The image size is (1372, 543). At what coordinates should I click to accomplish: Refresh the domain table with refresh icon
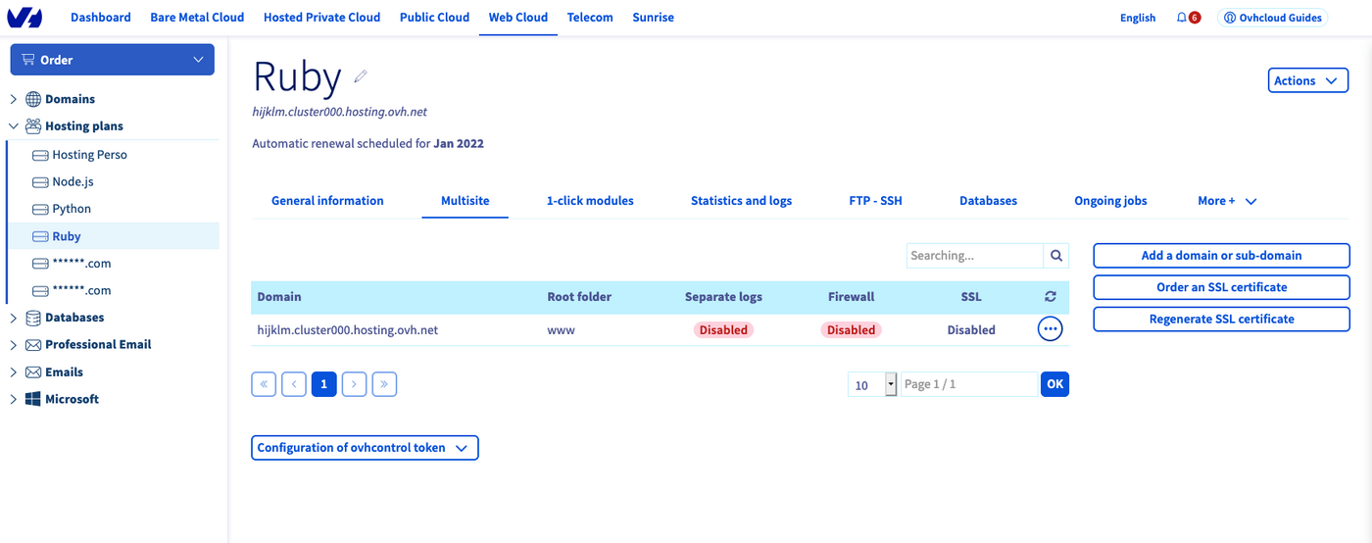coord(1051,297)
